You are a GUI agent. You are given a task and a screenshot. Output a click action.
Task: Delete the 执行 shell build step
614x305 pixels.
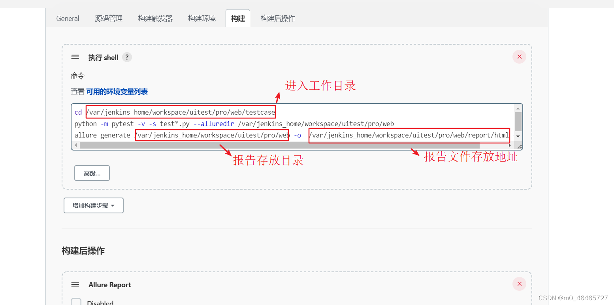519,57
